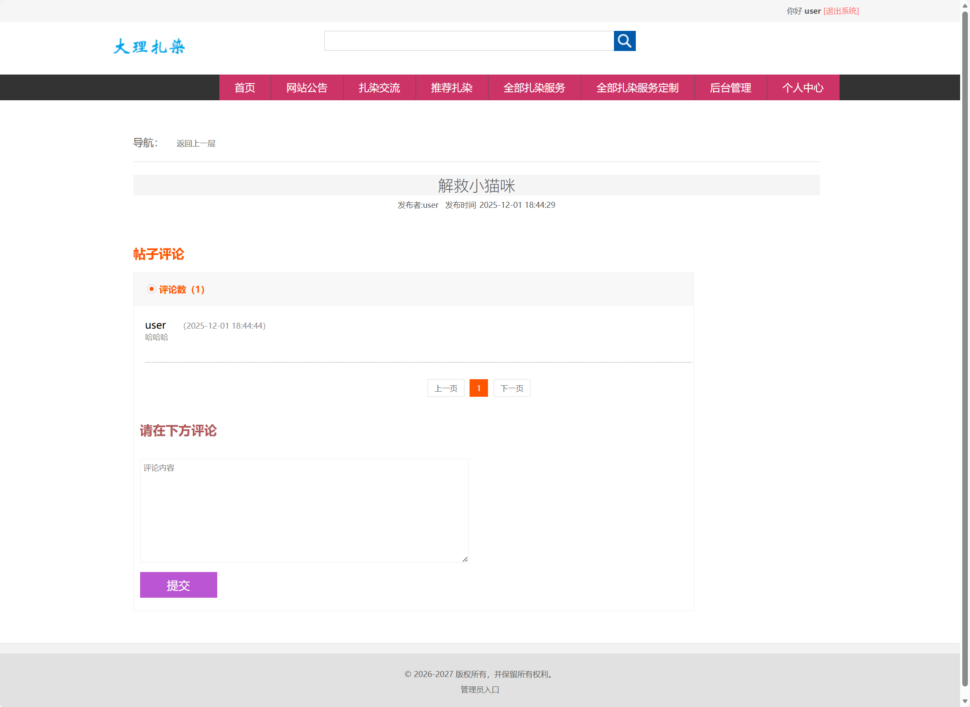The width and height of the screenshot is (970, 707).
Task: Click the scrollbar up arrow
Action: (x=964, y=5)
